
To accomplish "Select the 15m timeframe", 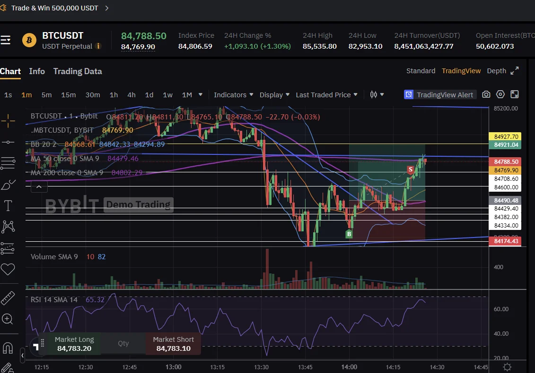I will coord(68,95).
